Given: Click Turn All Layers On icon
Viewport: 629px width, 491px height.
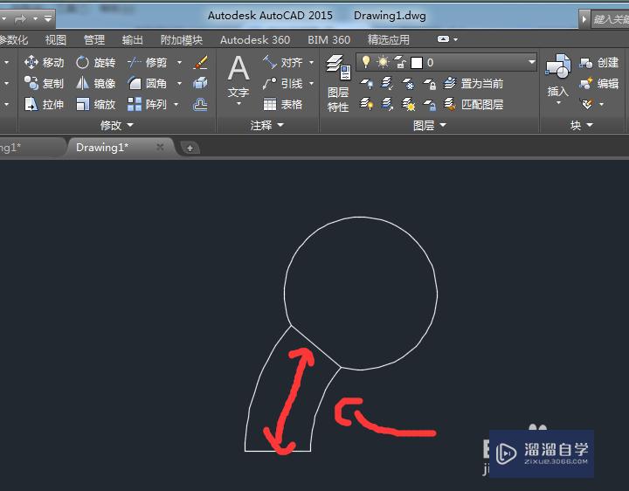Looking at the screenshot, I should (366, 104).
